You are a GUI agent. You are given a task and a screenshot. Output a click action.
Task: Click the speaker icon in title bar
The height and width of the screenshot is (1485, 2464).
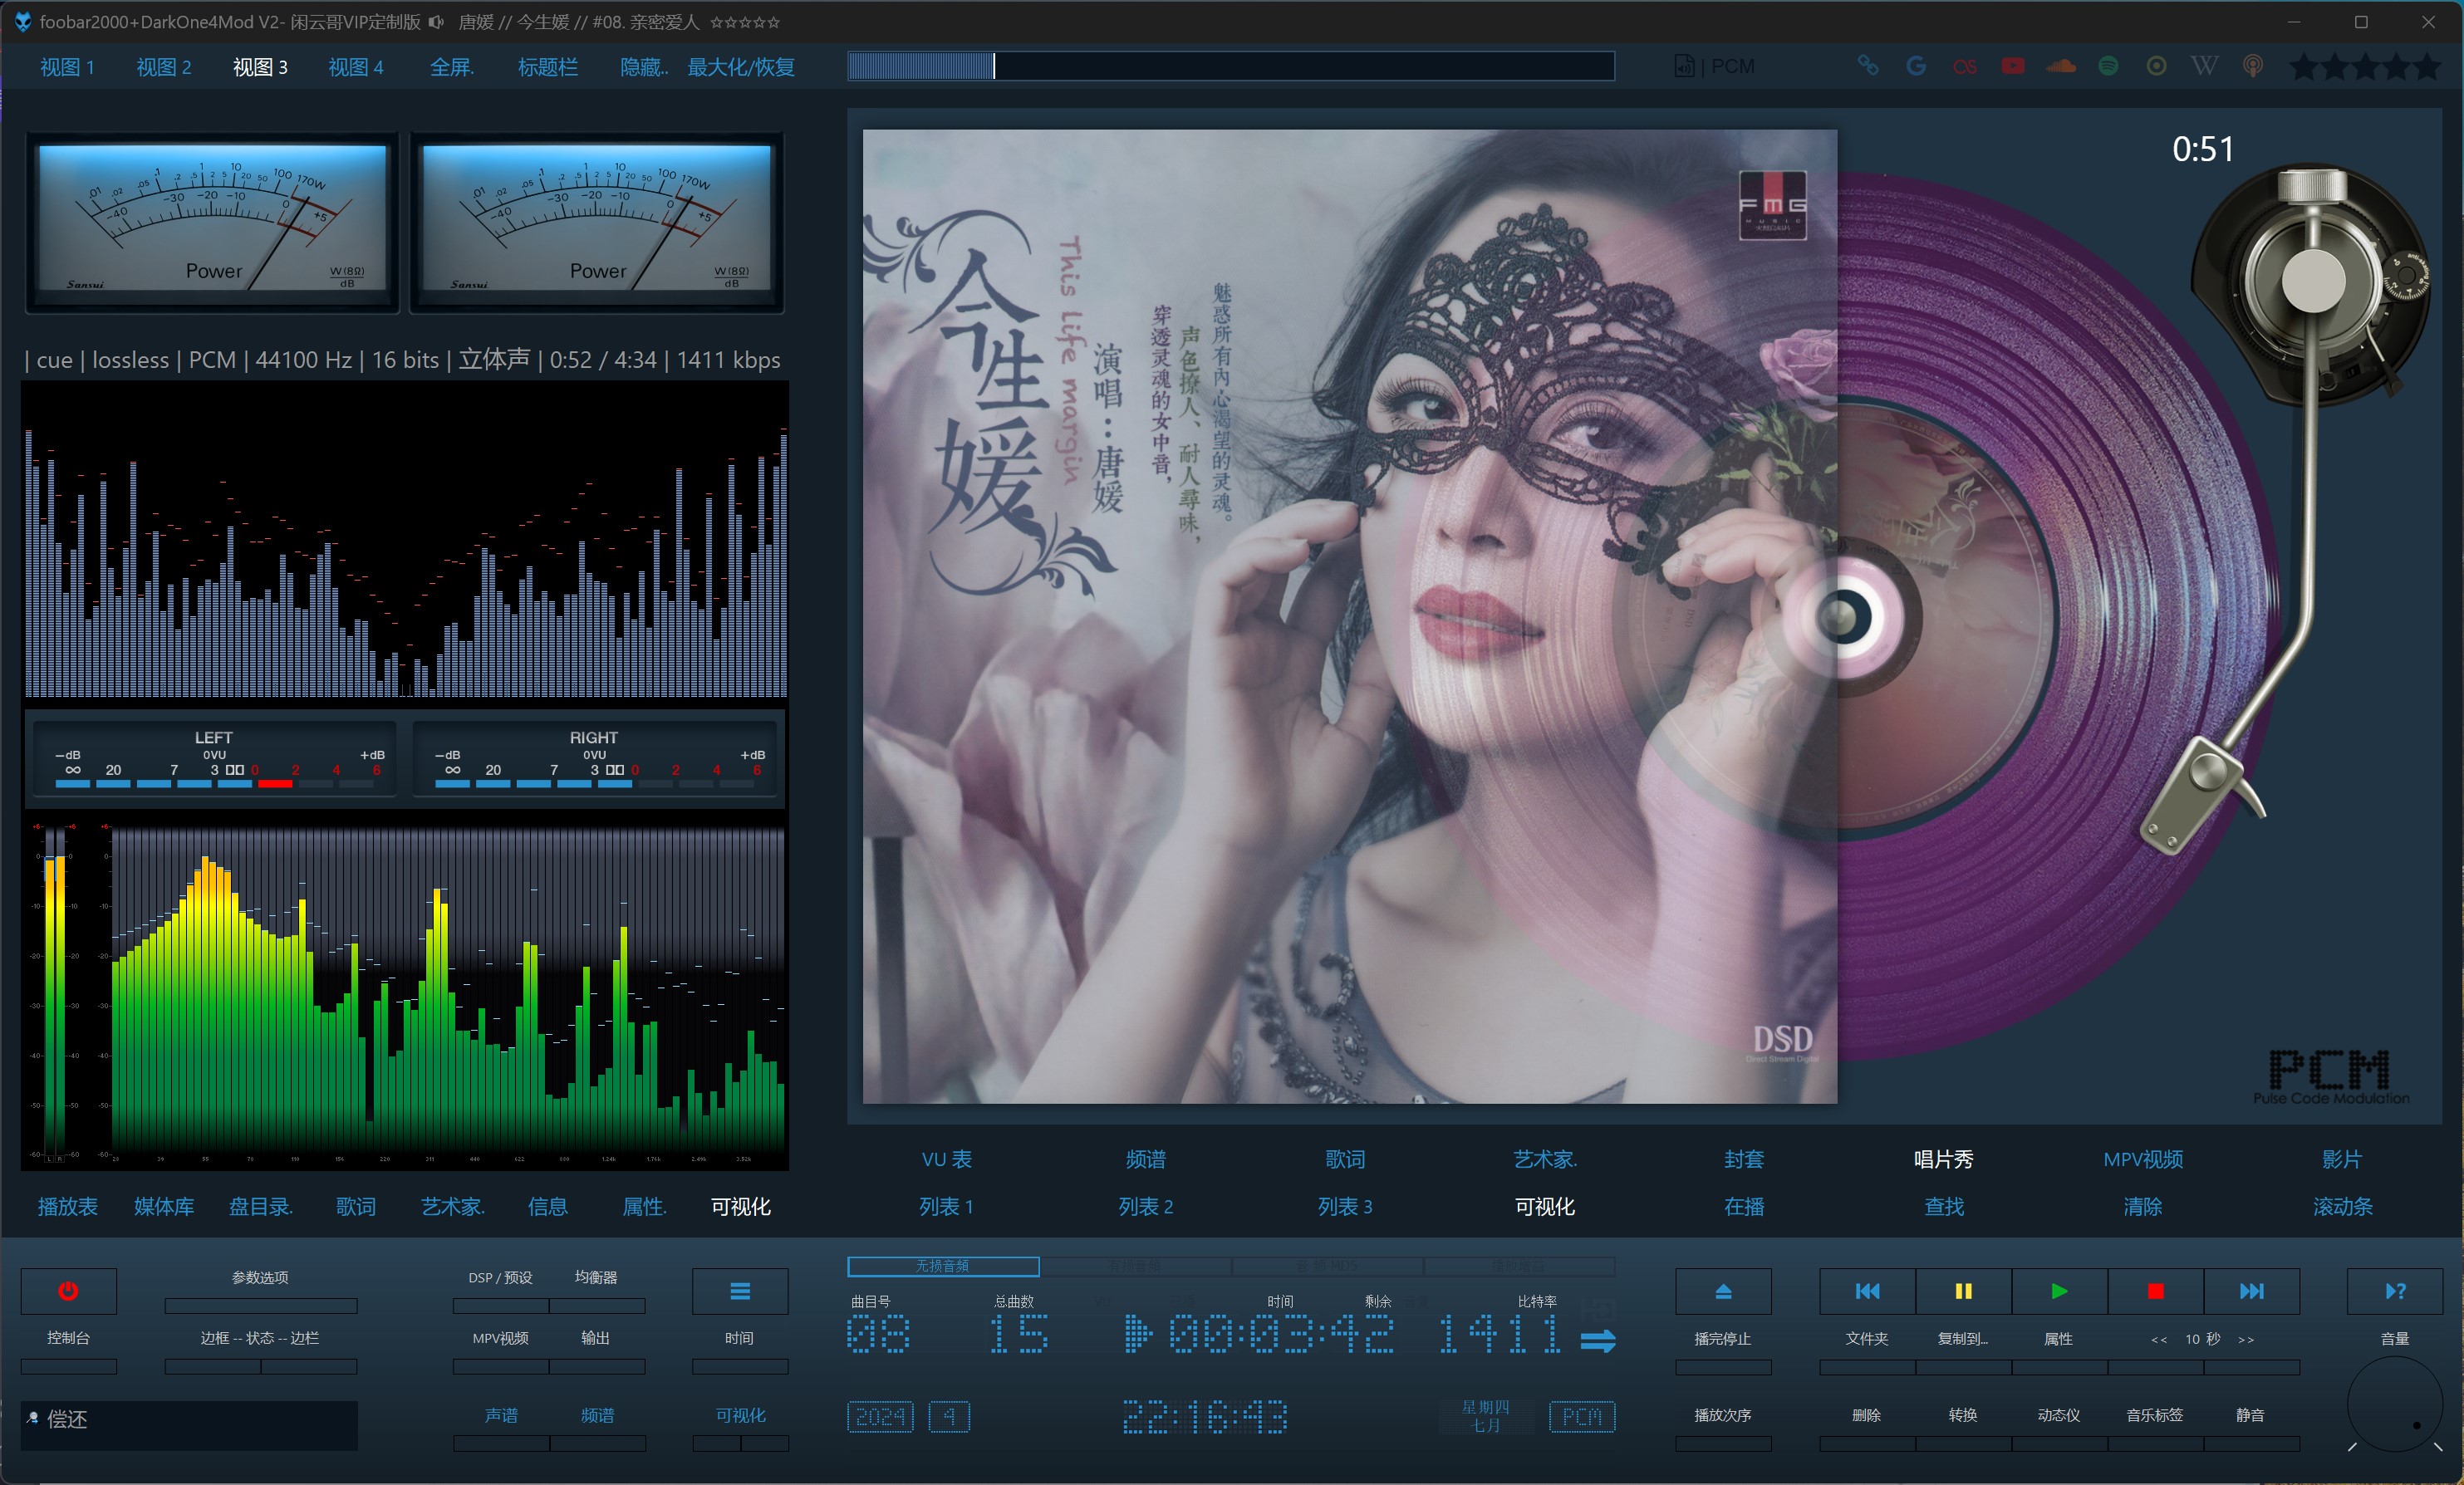coord(436,21)
